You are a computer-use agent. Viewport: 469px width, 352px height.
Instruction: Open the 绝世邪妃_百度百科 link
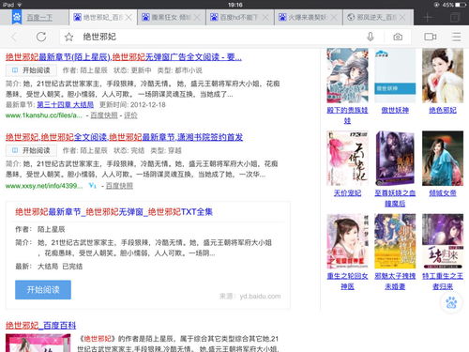tap(40, 326)
